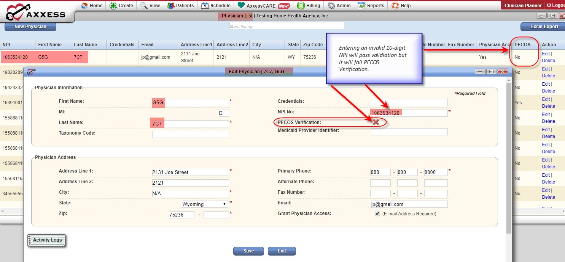Click the NPI No input field
The width and height of the screenshot is (565, 262).
(409, 113)
